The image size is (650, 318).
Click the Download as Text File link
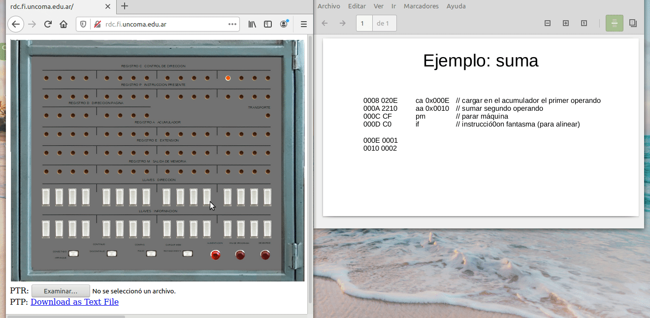coord(74,302)
